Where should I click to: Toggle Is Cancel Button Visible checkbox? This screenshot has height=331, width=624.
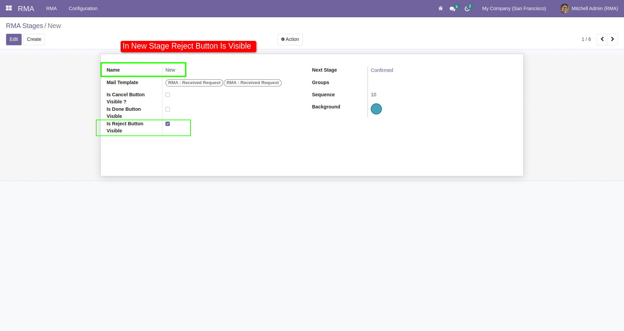167,95
